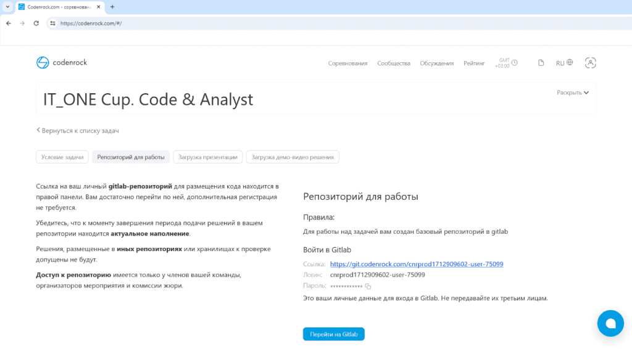Switch to "Загрузка презентации" tab

click(x=208, y=157)
